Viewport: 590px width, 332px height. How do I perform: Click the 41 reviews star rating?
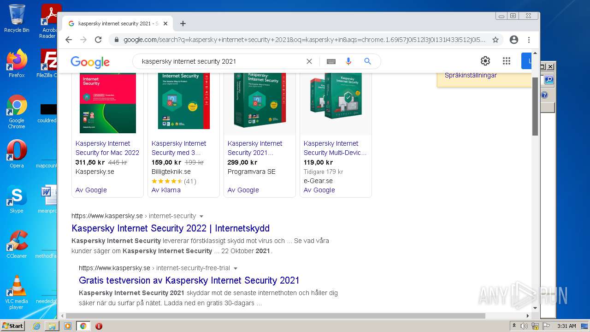(x=174, y=181)
